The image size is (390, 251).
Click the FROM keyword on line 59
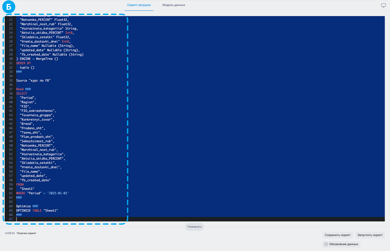pyautogui.click(x=20, y=184)
